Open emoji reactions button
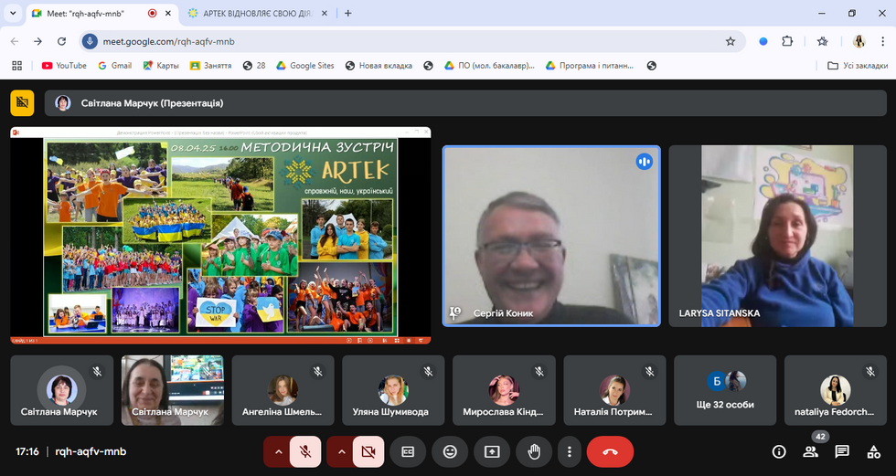Image resolution: width=896 pixels, height=476 pixels. pyautogui.click(x=450, y=452)
